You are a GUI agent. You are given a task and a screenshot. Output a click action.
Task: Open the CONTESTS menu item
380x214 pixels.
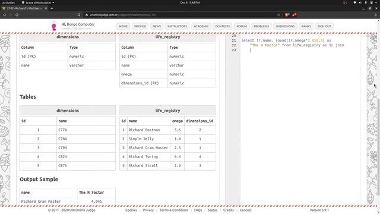[223, 26]
